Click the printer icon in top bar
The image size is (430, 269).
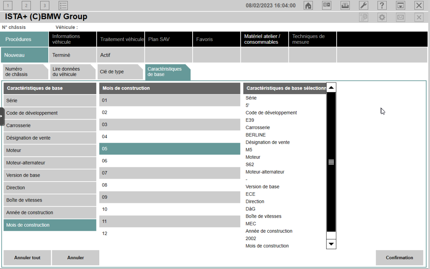345,5
